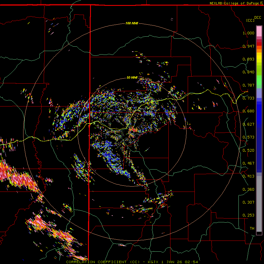Pick the gray swatch on the color bar
The width and height of the screenshot is (264, 264).
(259, 204)
